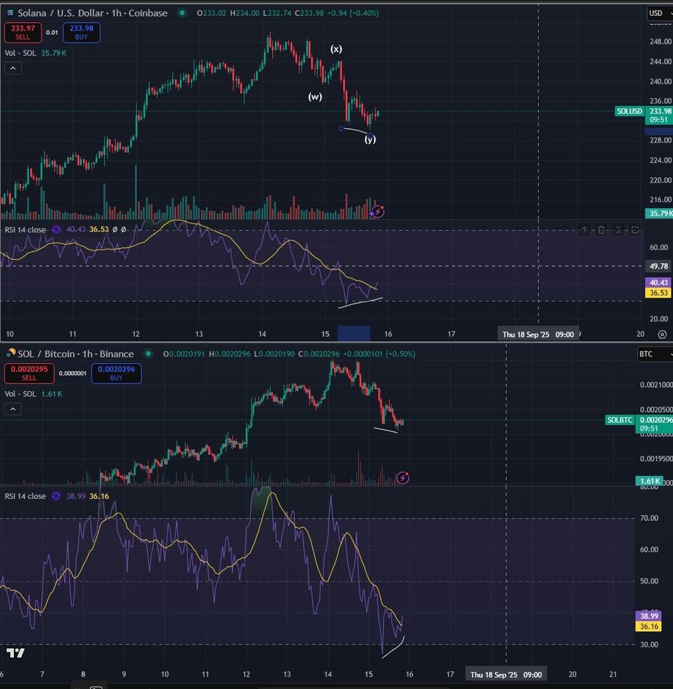Click the trendline endpoint handle below SOLUSD lows
This screenshot has width=673, height=689.
[341, 129]
